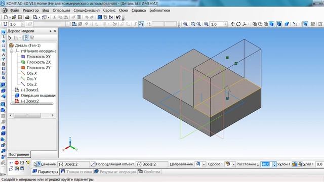Open the tree composition dropdown arrow
The height and width of the screenshot is (182, 324).
tap(20, 38)
